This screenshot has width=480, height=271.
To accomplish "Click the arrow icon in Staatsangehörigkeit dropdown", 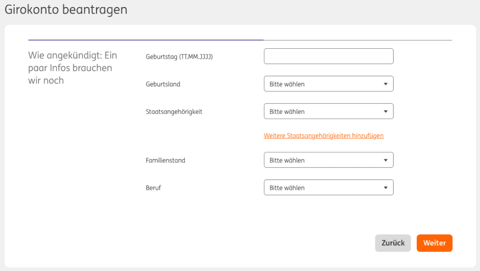I will click(x=385, y=112).
